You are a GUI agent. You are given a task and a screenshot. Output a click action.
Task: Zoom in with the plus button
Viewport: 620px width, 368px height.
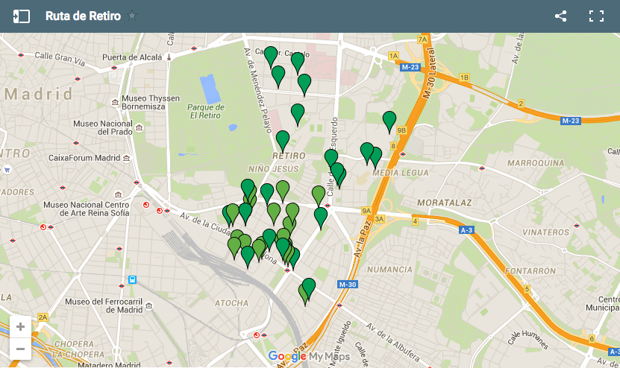(x=21, y=327)
